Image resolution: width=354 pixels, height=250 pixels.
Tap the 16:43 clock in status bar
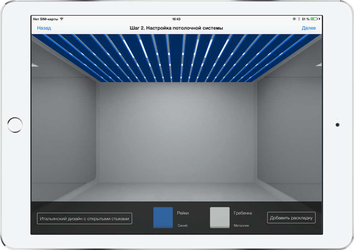click(176, 19)
